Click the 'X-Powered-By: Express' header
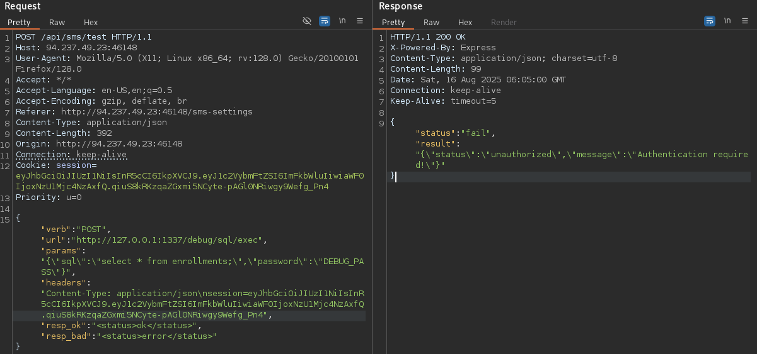The height and width of the screenshot is (354, 757). (443, 48)
